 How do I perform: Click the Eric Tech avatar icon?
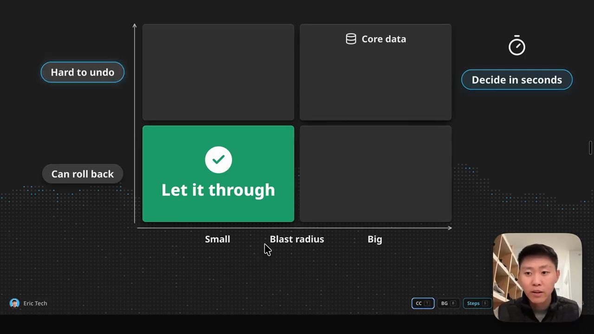(x=14, y=303)
